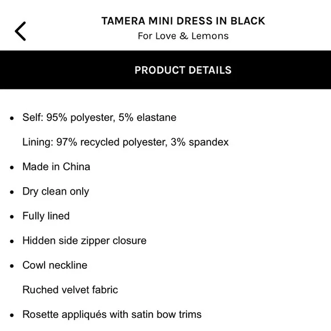Tap the Fully lined bullet item

[x=46, y=216]
